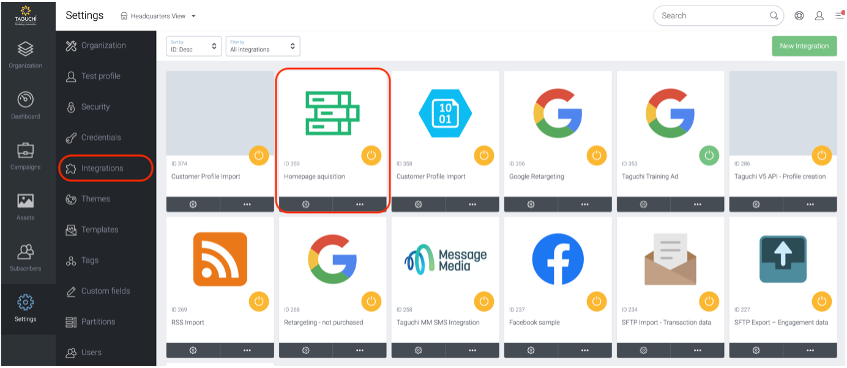Screen dimensions: 847x368
Task: Open settings gear for Homepage aquisition card
Action: [x=305, y=205]
